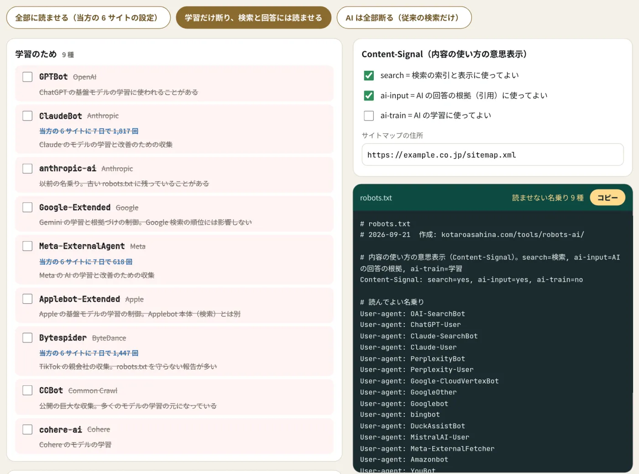Image resolution: width=639 pixels, height=474 pixels.
Task: Click the User-agent: OAI-SearchBot line
Action: (x=413, y=314)
